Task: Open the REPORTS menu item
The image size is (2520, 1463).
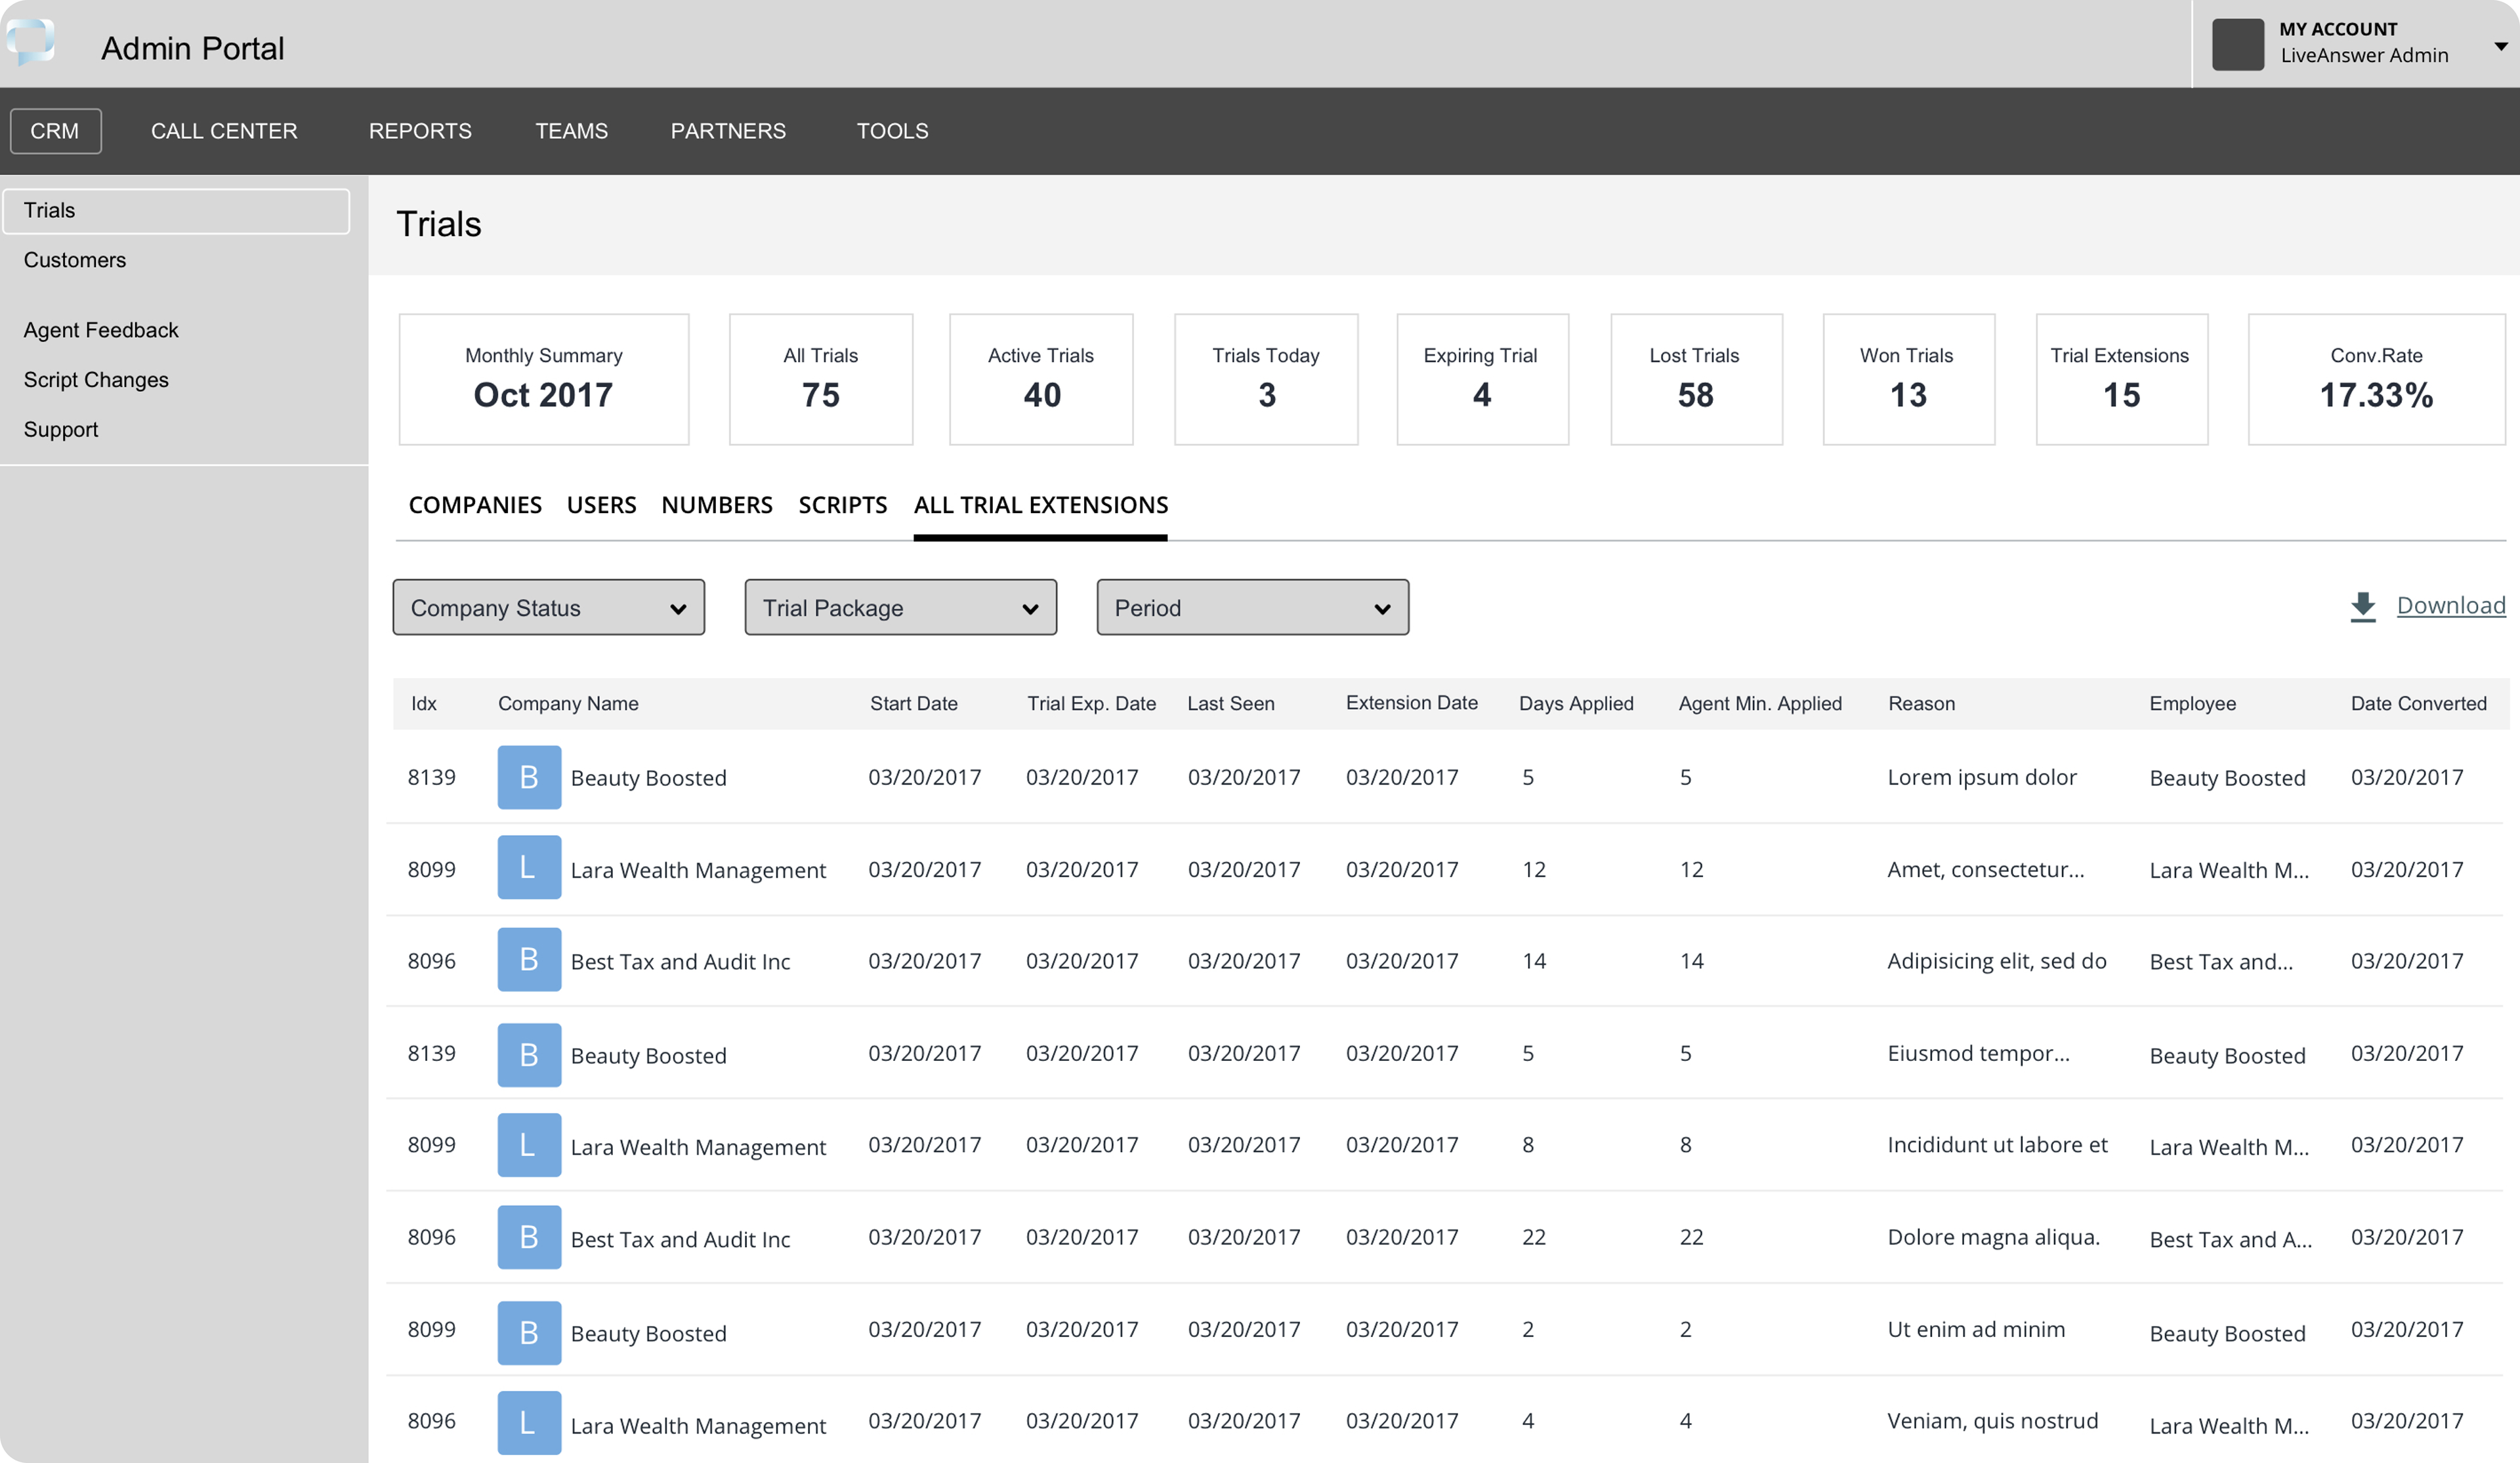Action: (420, 131)
